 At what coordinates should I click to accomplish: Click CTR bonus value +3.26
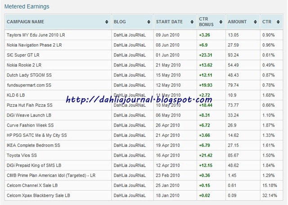pyautogui.click(x=204, y=35)
